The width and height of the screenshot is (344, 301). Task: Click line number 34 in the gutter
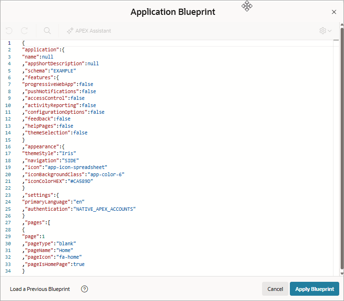(x=8, y=271)
